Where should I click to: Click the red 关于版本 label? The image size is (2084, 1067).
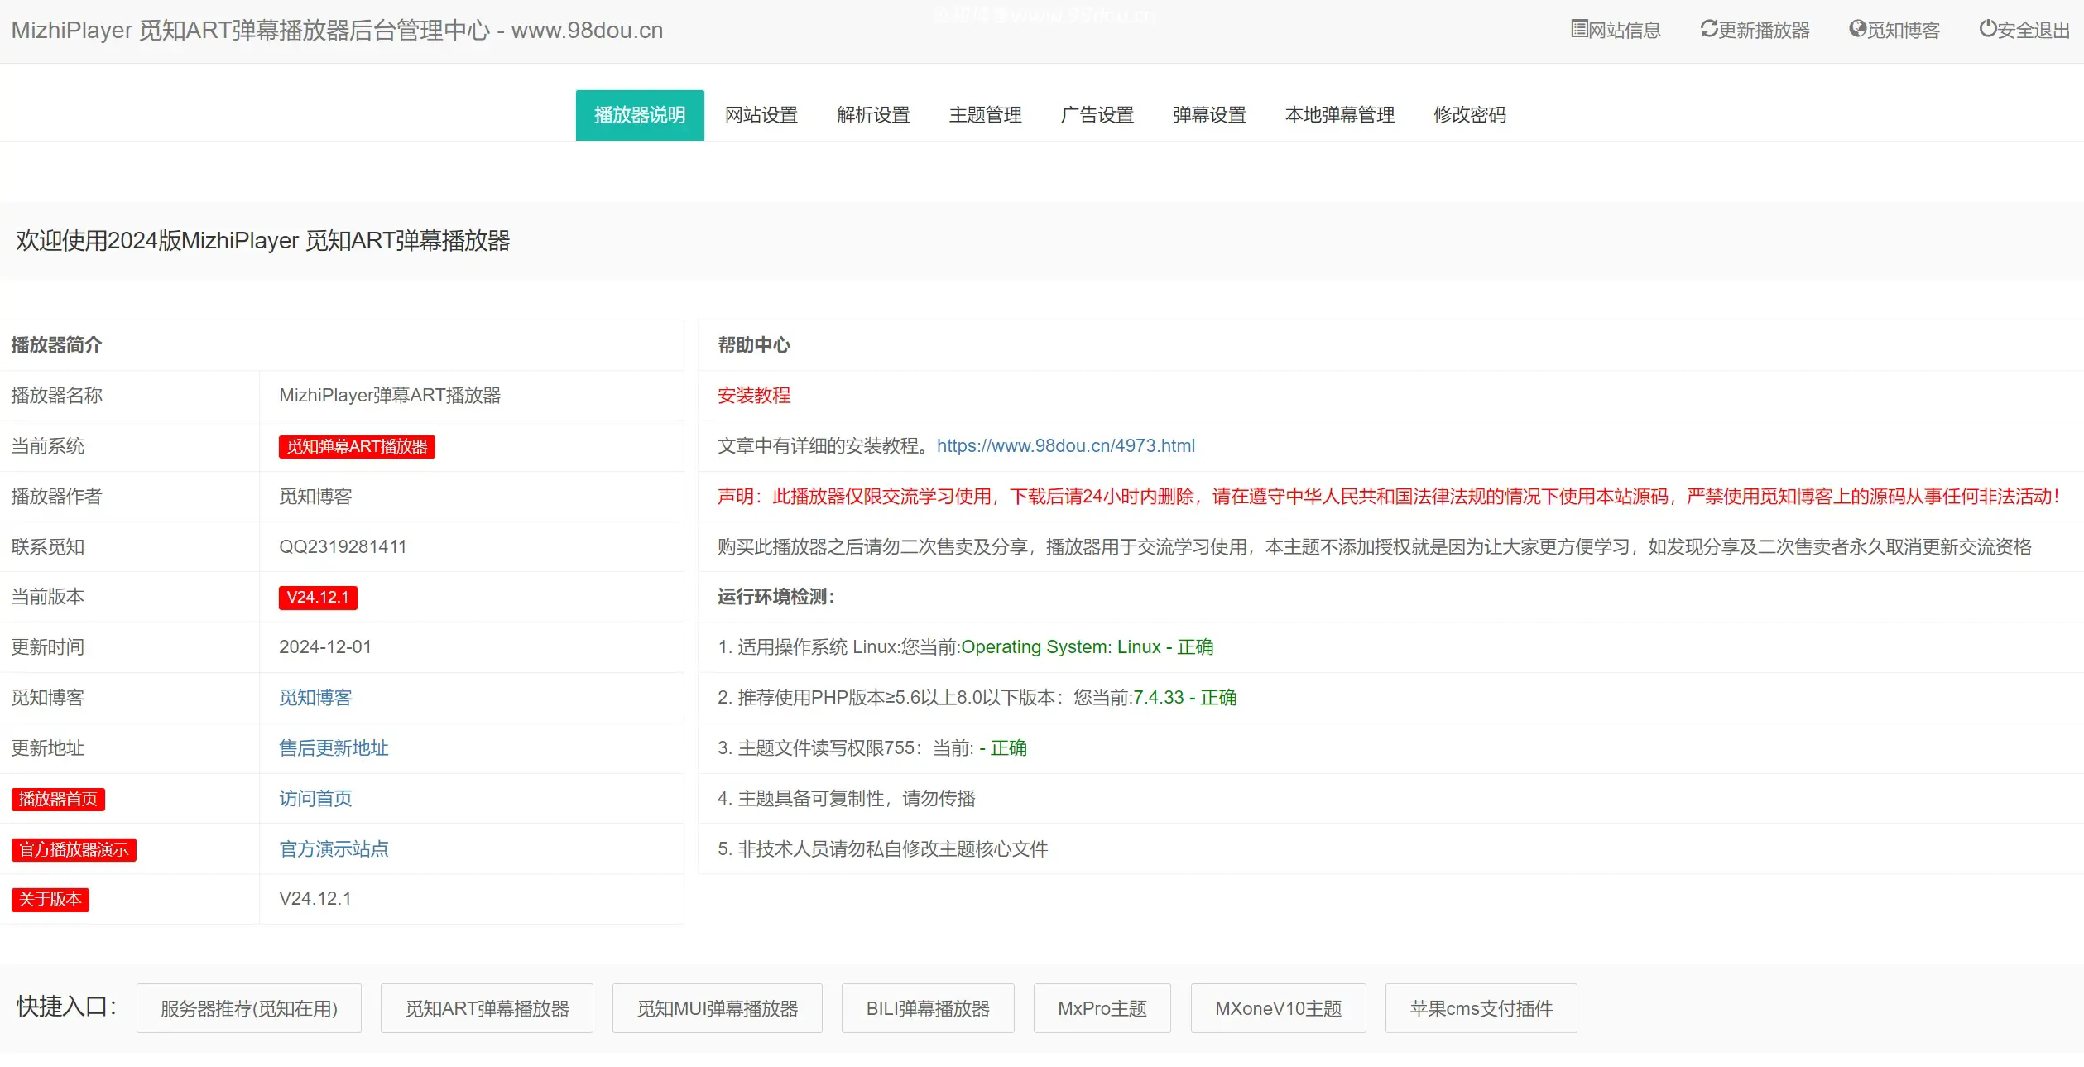(50, 900)
